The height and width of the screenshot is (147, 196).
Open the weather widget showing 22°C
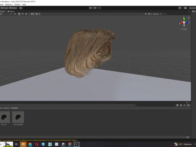click(x=183, y=144)
